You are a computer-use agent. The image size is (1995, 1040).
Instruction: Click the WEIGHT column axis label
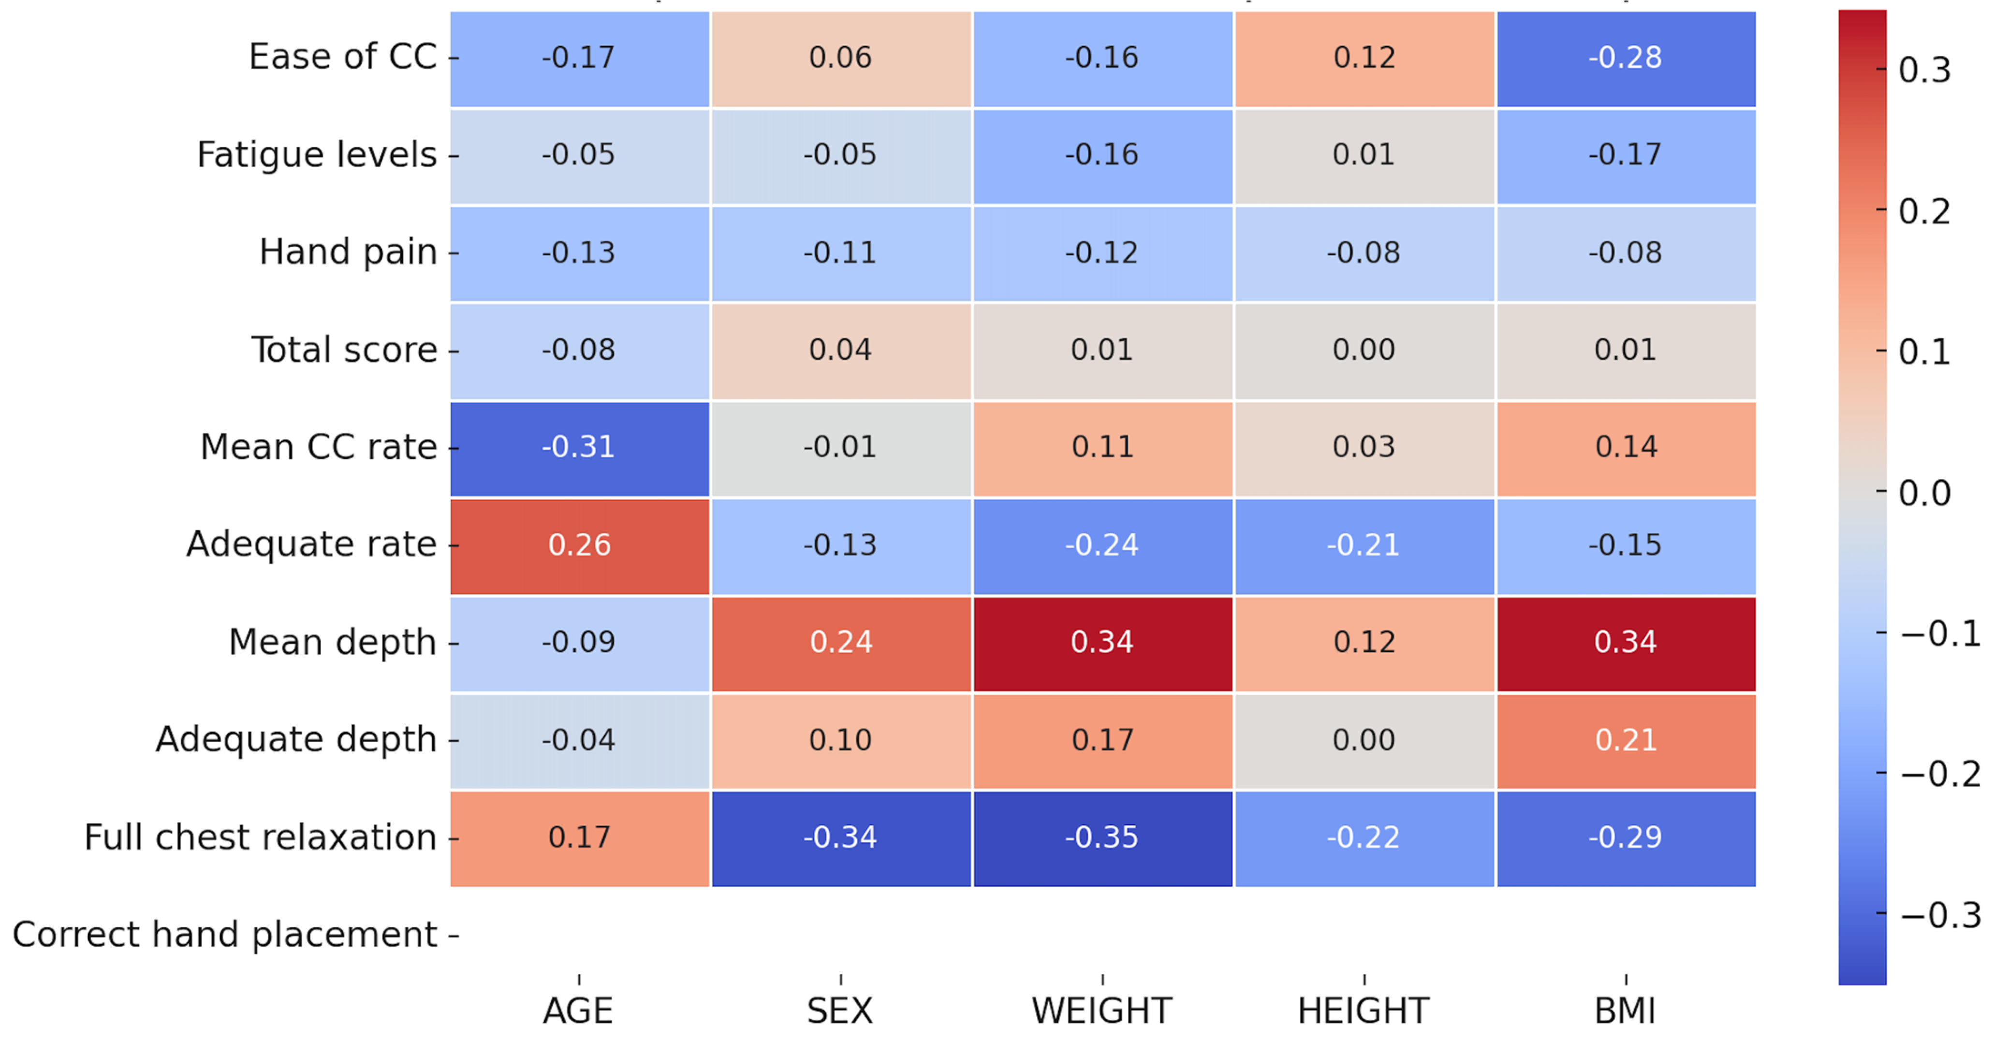click(x=1102, y=1011)
